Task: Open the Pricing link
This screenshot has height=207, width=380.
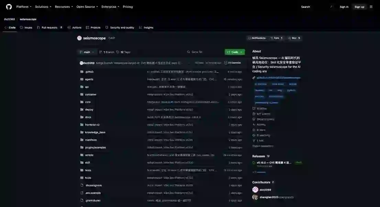Action: 128,7
